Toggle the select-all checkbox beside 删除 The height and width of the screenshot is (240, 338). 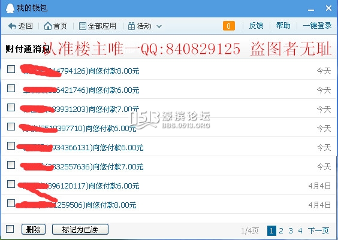(x=10, y=229)
